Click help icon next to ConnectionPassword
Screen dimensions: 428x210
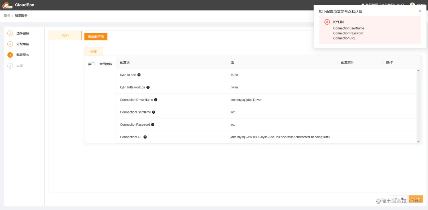[x=153, y=125]
